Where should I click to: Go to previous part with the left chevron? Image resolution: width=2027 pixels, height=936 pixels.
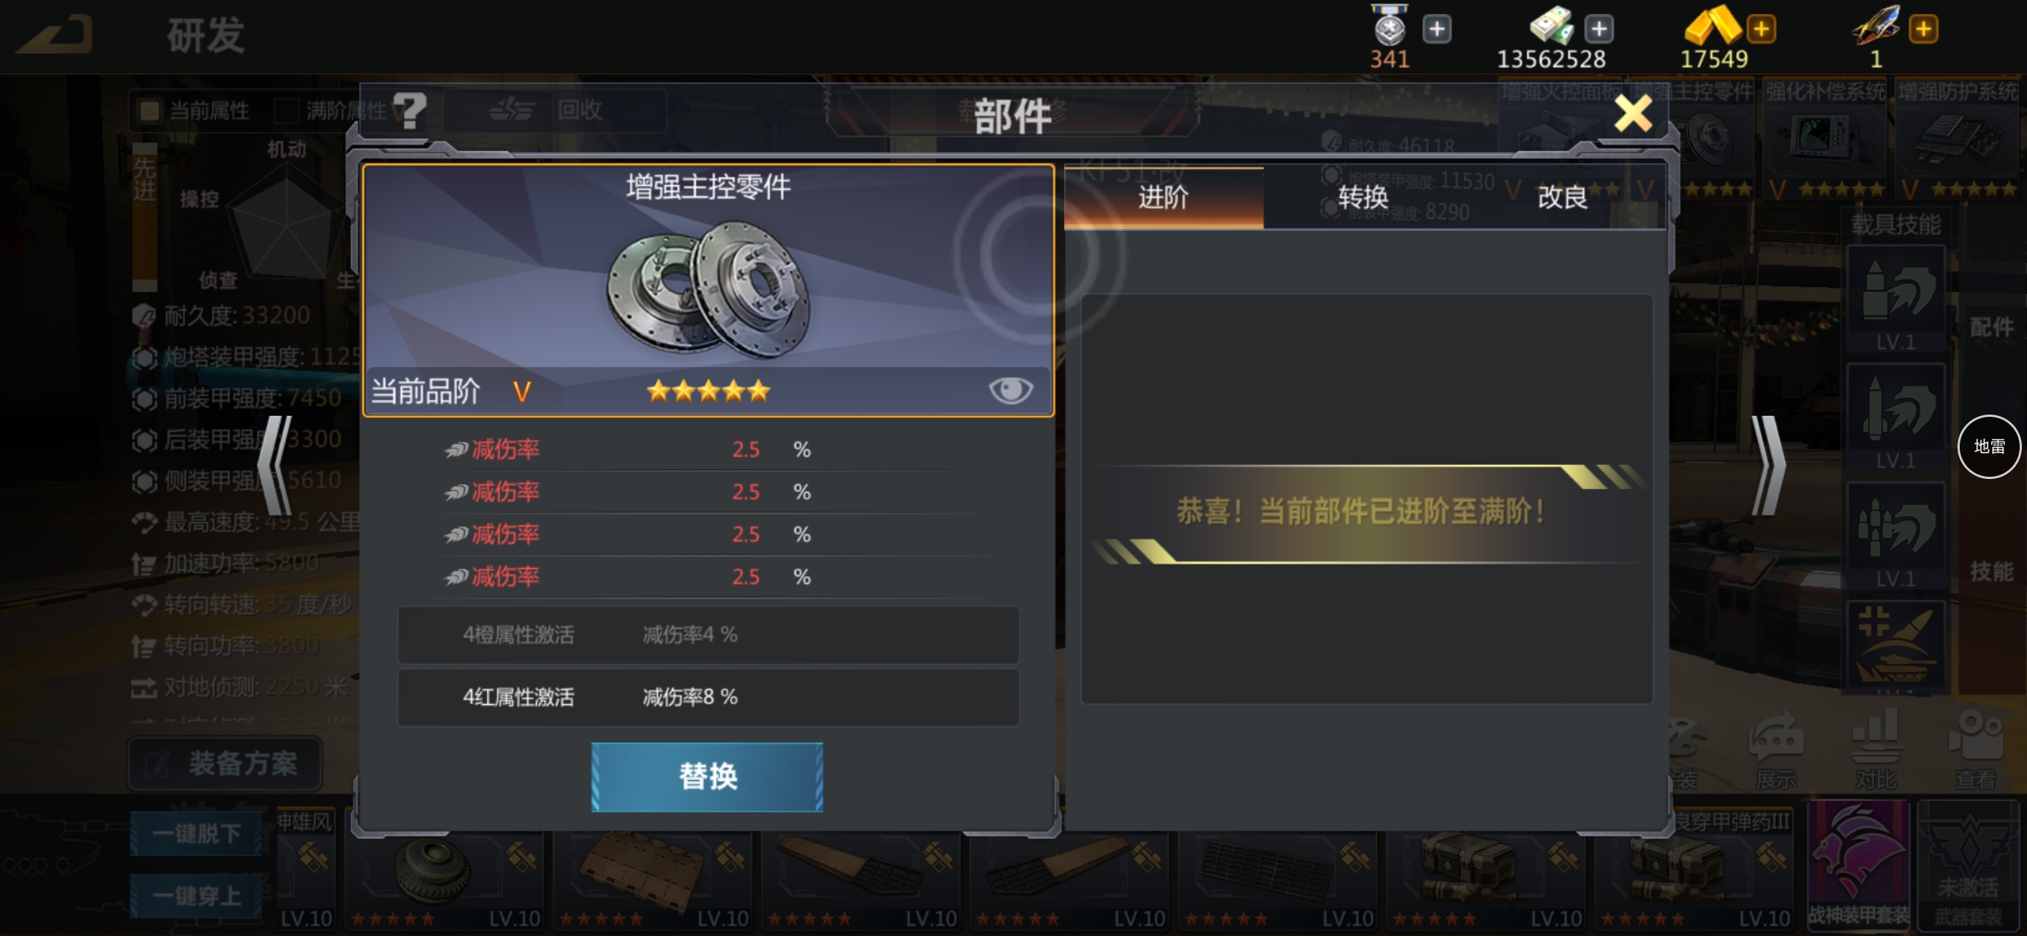275,465
